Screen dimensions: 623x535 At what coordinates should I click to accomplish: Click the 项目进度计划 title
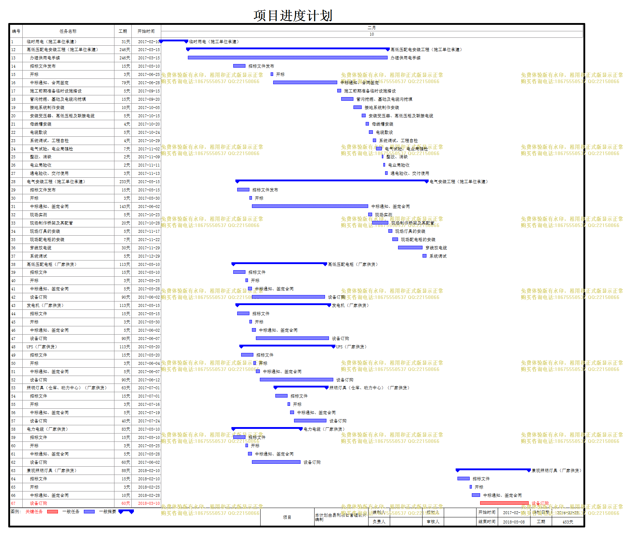[x=293, y=16]
